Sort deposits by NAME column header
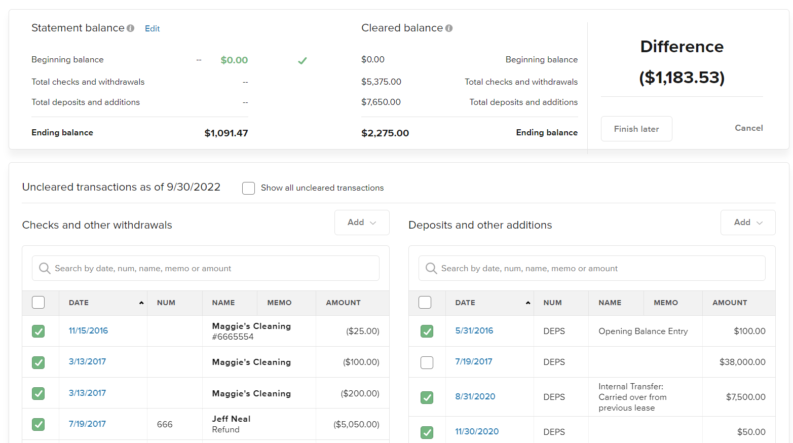793x443 pixels. point(610,303)
